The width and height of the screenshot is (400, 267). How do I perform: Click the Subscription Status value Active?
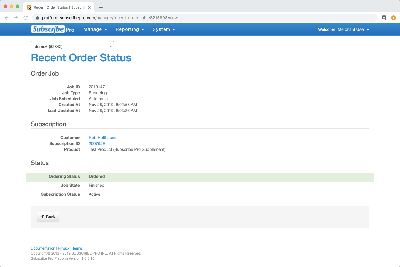pos(94,194)
